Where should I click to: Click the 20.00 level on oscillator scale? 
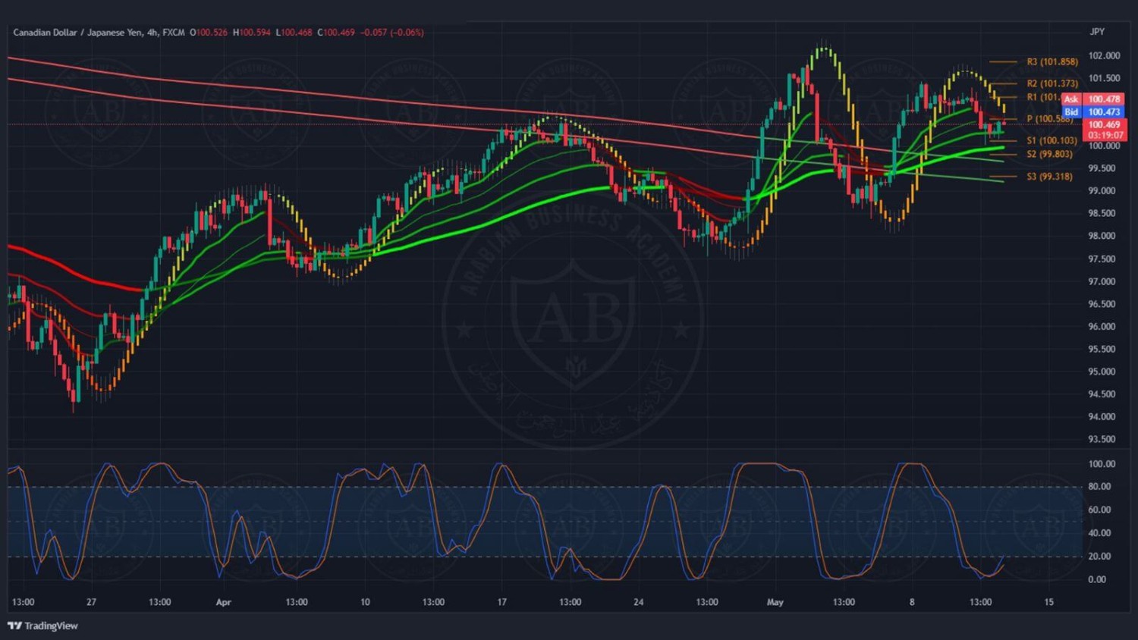tap(1099, 557)
